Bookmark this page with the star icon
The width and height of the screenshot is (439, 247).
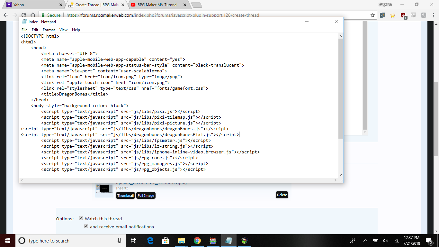tap(373, 15)
